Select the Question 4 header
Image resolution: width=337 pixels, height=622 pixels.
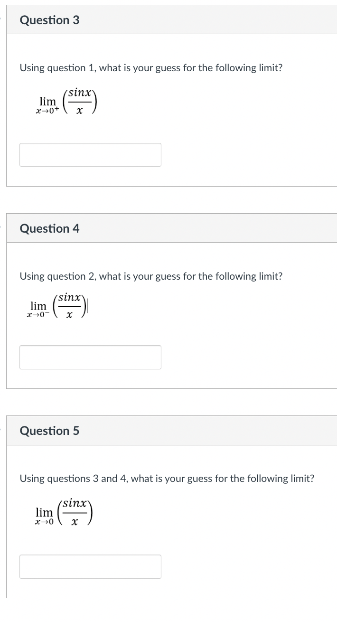[49, 228]
